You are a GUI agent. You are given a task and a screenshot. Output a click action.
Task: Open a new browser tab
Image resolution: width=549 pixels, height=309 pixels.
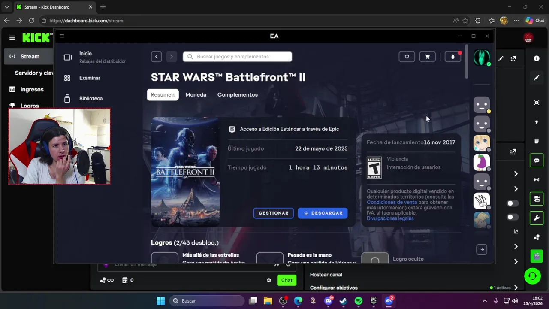103,7
